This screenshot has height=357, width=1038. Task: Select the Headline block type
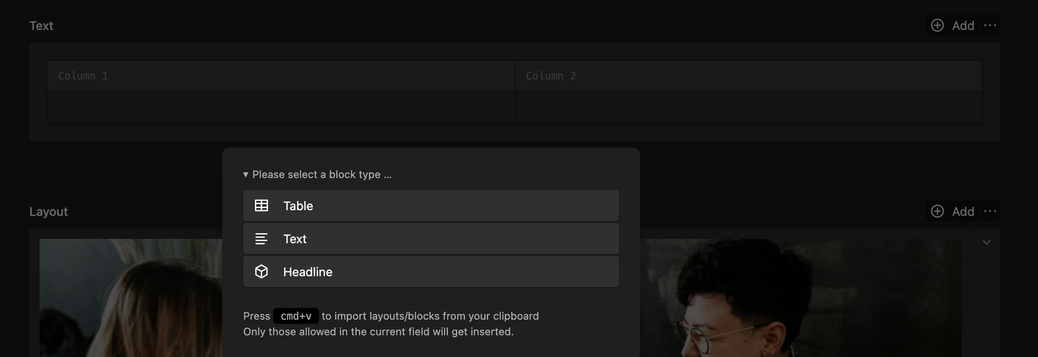pyautogui.click(x=431, y=271)
